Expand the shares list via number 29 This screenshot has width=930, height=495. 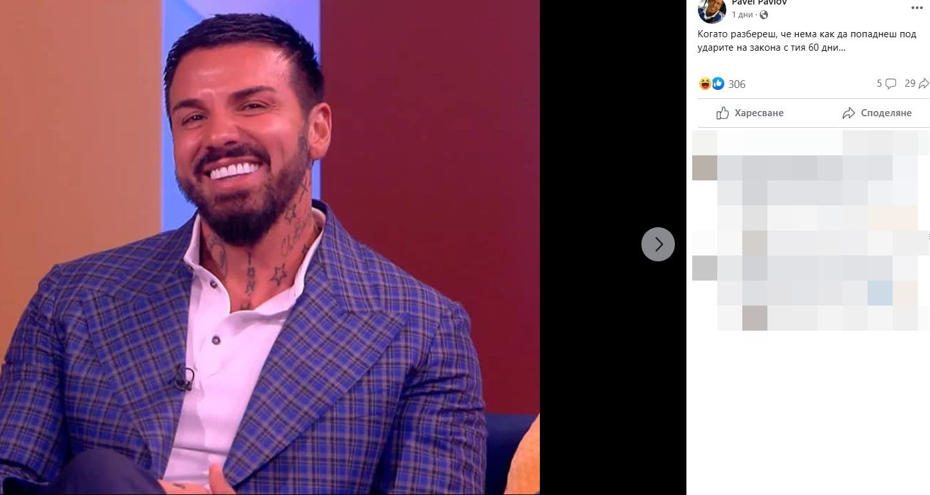coord(909,83)
